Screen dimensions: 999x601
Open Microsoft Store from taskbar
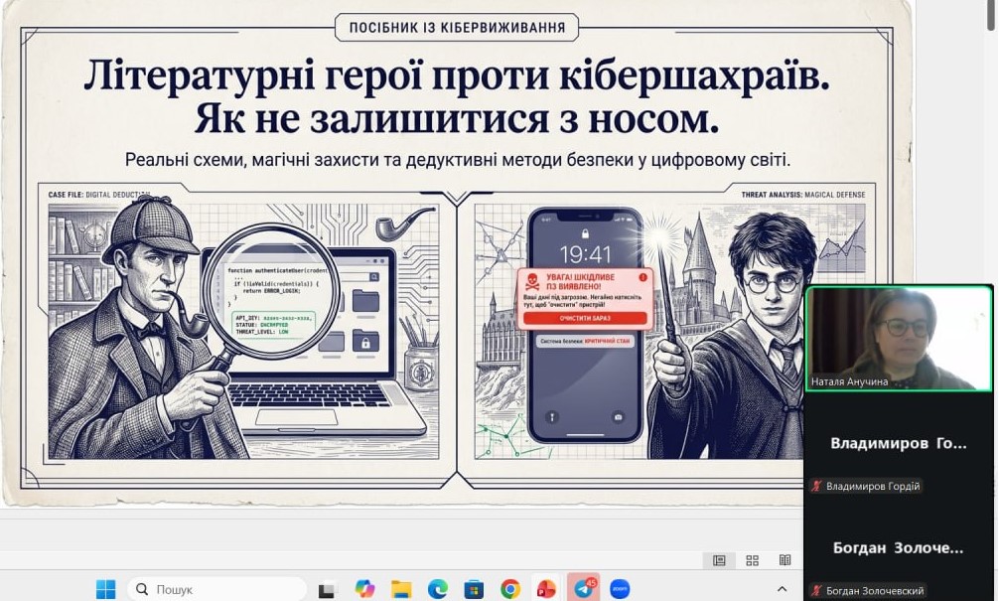(474, 589)
